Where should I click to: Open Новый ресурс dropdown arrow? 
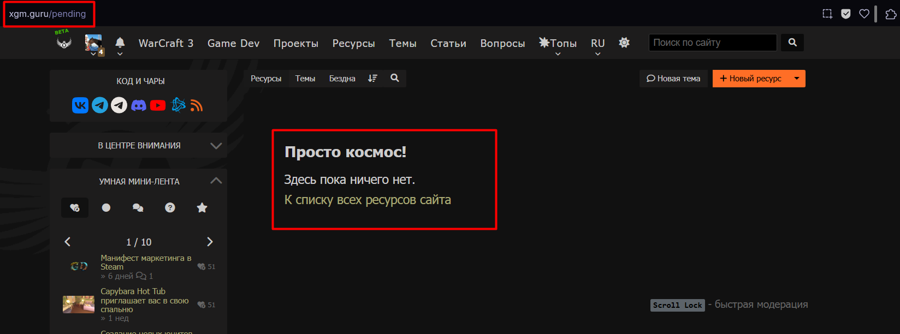[x=797, y=79]
